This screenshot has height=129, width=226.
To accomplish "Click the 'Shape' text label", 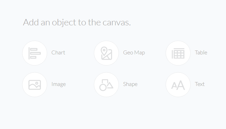I will click(x=130, y=84).
